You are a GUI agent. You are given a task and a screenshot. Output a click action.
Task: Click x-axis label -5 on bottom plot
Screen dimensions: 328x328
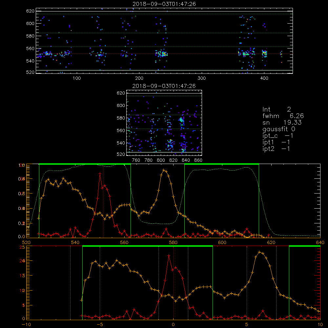pyautogui.click(x=100, y=325)
